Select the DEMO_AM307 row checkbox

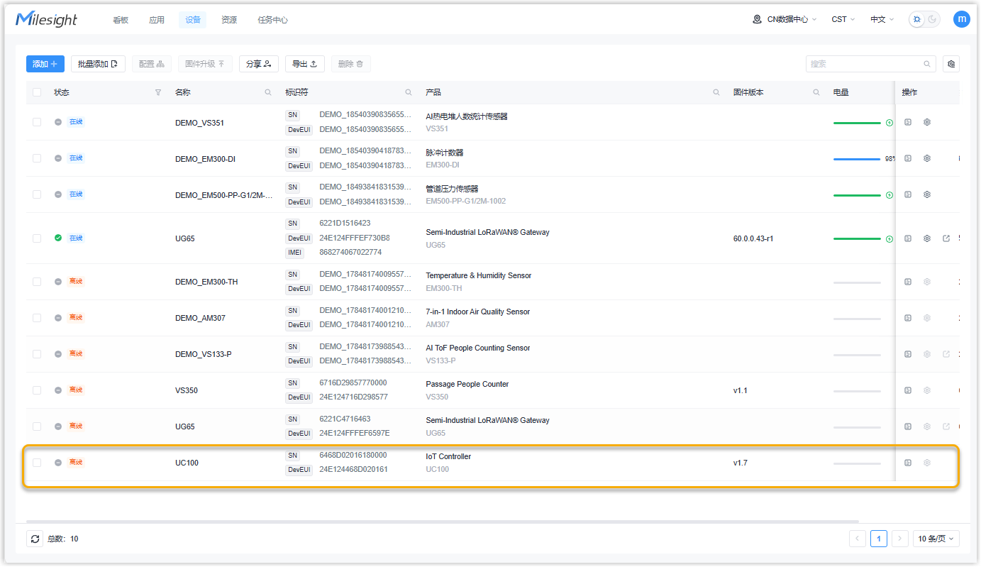tap(37, 318)
